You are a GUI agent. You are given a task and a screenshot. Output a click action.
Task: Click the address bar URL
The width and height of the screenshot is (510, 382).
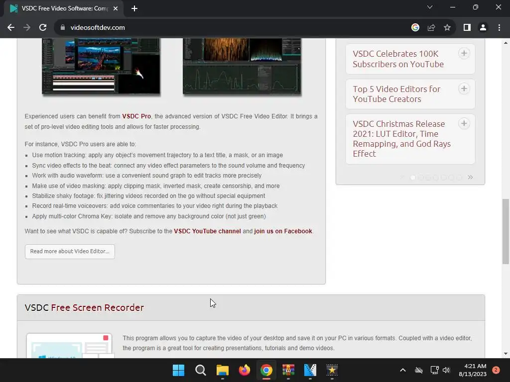coord(98,28)
